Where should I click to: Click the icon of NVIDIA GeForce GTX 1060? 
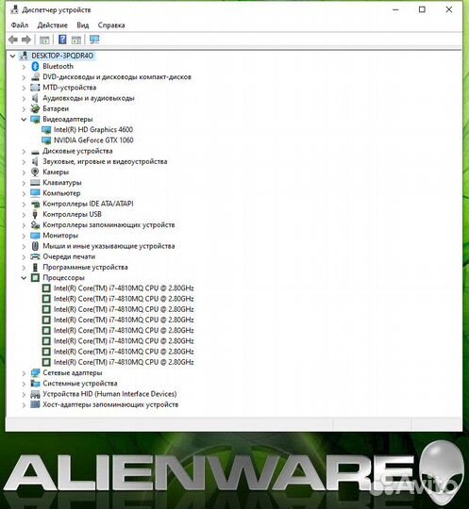tap(46, 140)
